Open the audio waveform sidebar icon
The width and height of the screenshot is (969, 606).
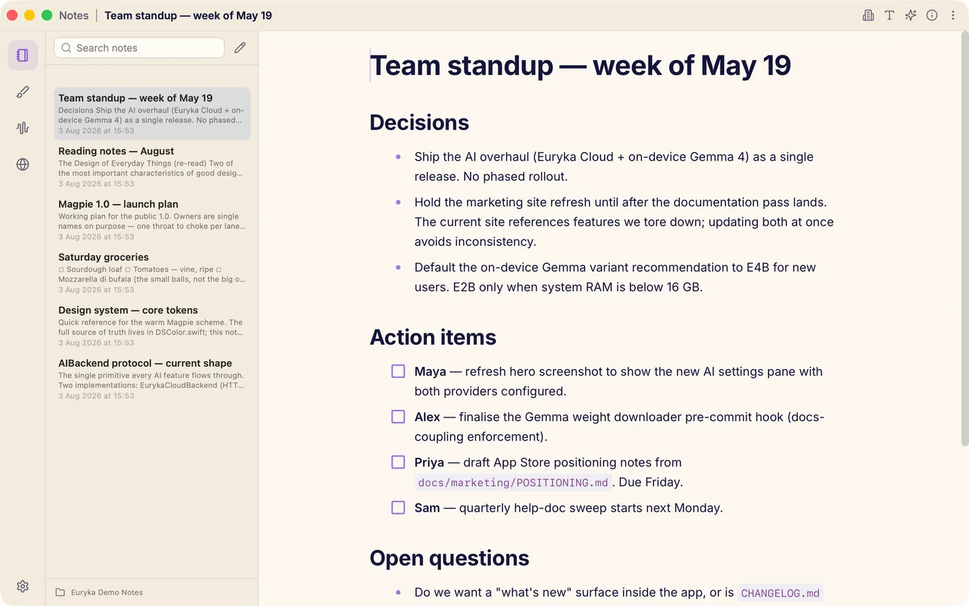pyautogui.click(x=23, y=127)
